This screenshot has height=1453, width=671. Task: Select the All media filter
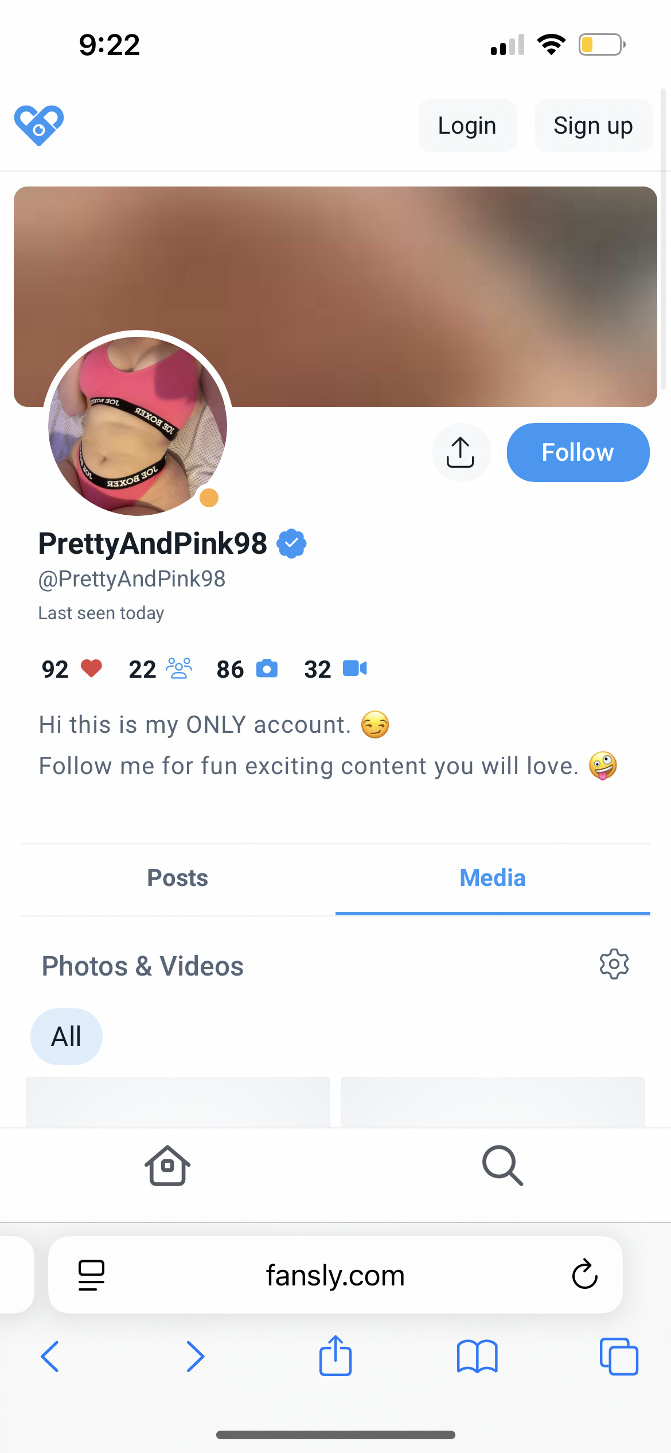pos(67,1036)
